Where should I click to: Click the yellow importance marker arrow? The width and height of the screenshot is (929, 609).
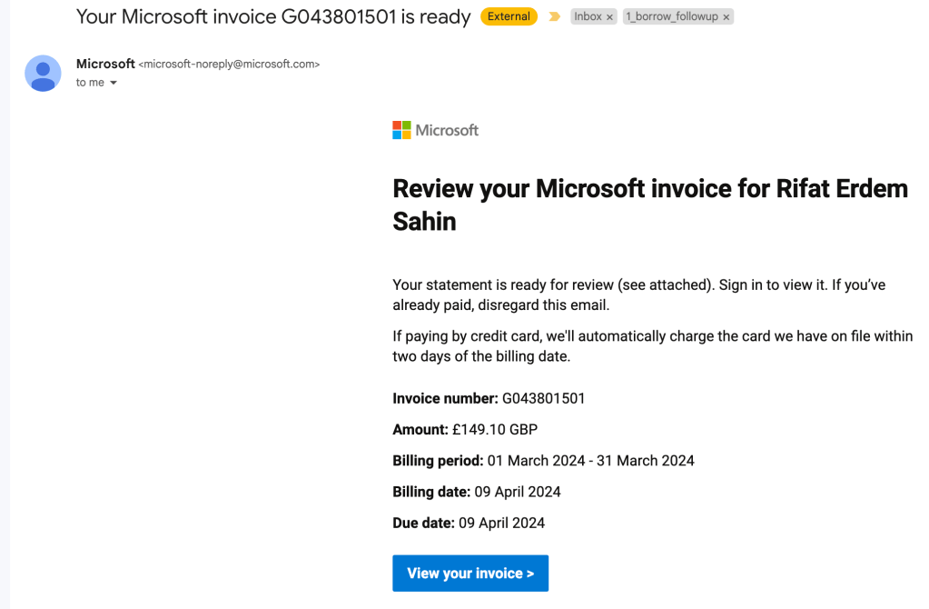[x=555, y=16]
